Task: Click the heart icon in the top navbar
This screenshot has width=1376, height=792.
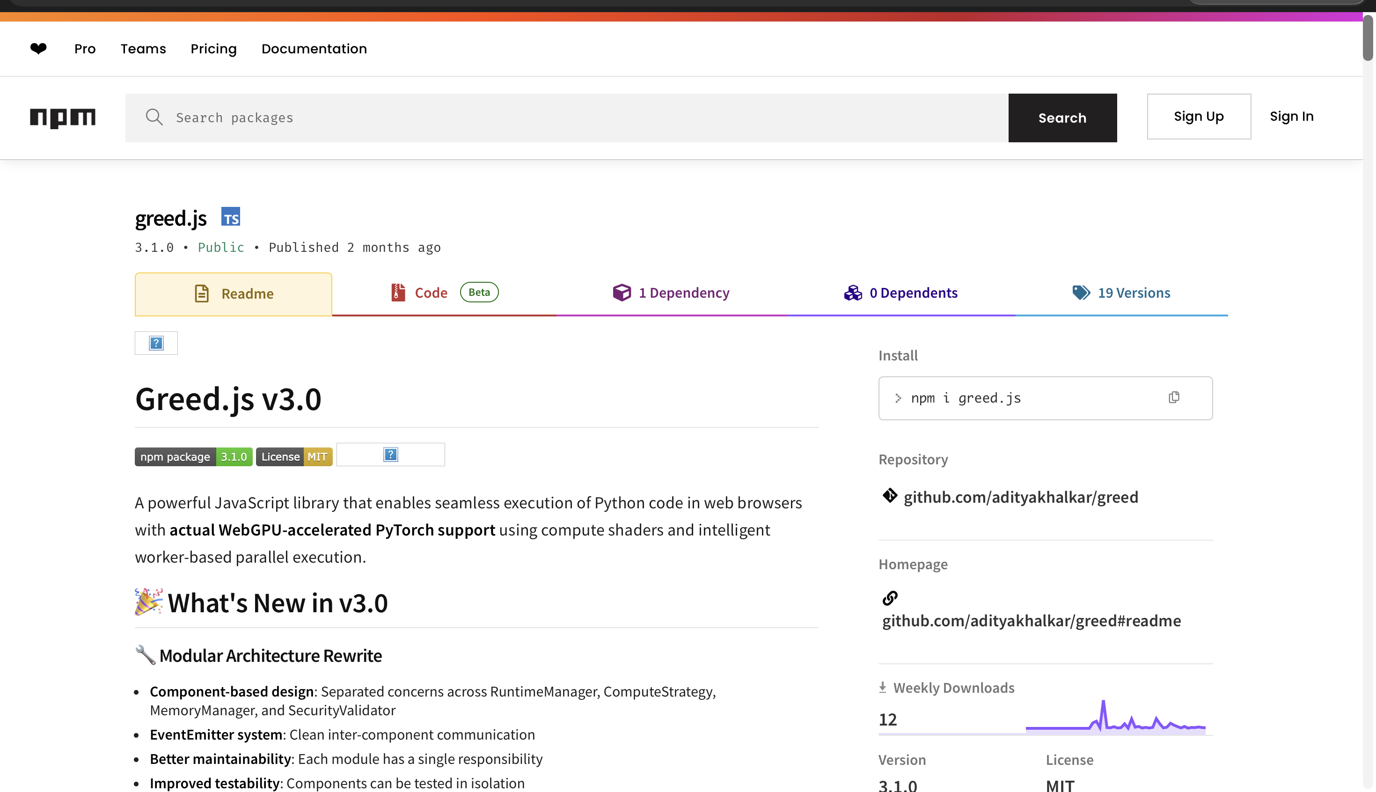Action: coord(38,48)
